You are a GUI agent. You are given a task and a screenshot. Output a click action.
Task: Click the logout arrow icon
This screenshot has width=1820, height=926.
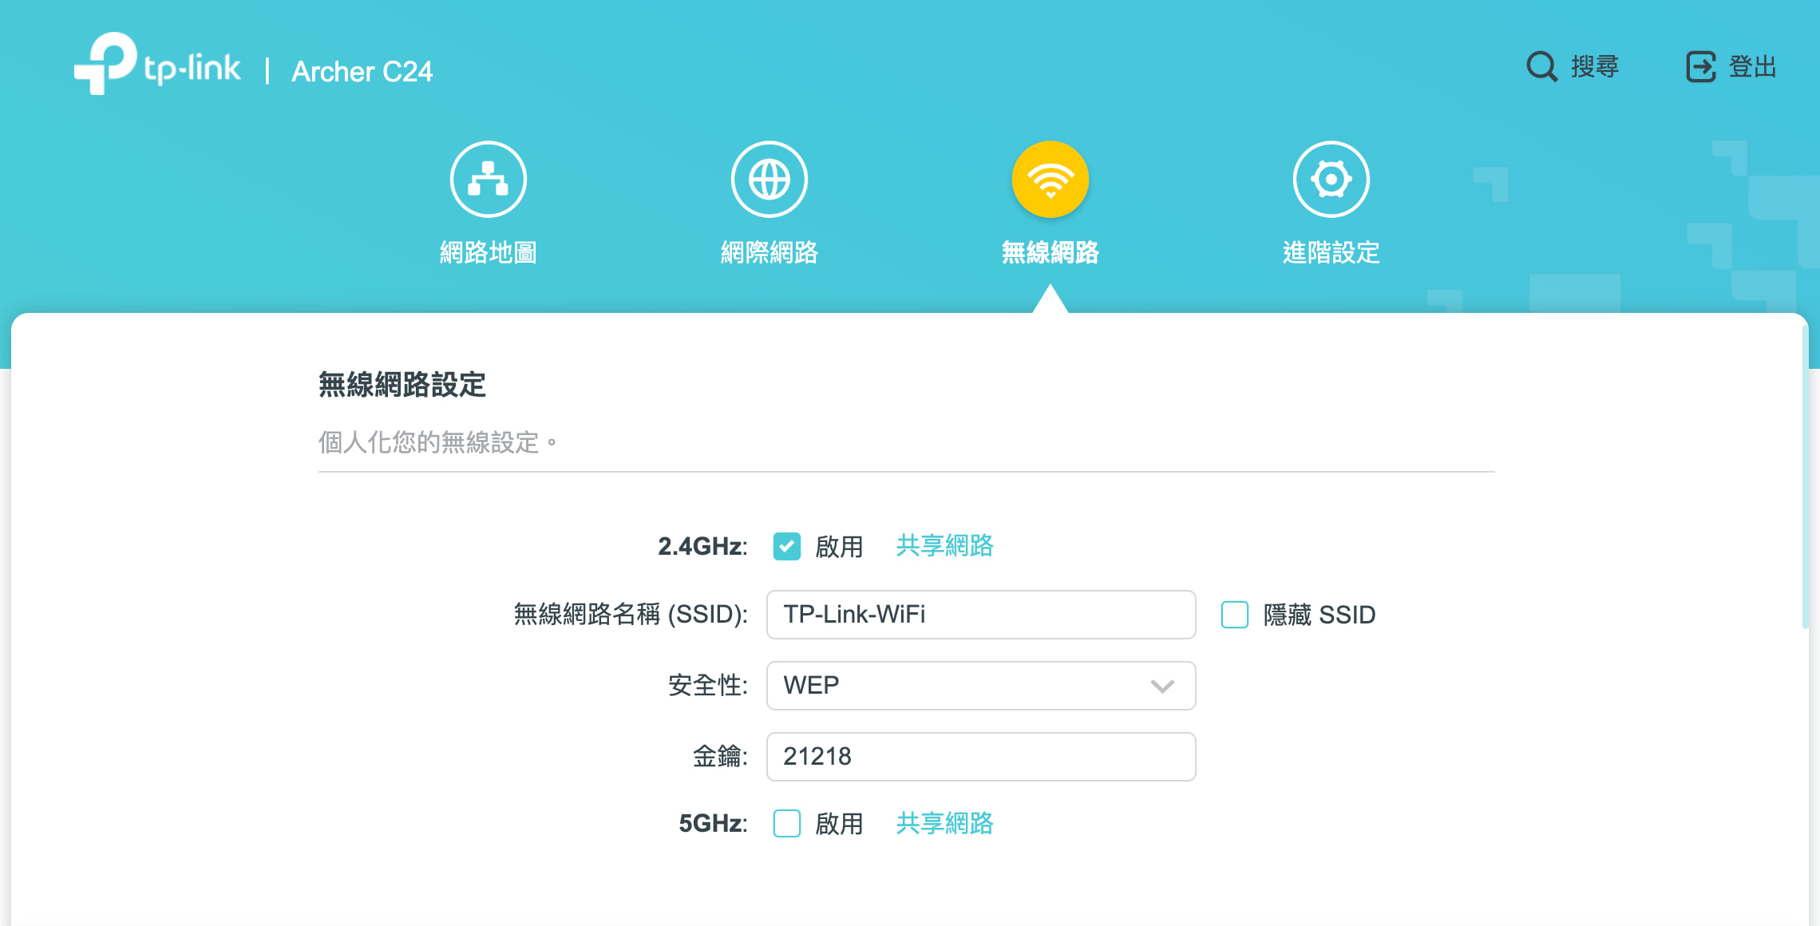[1700, 67]
